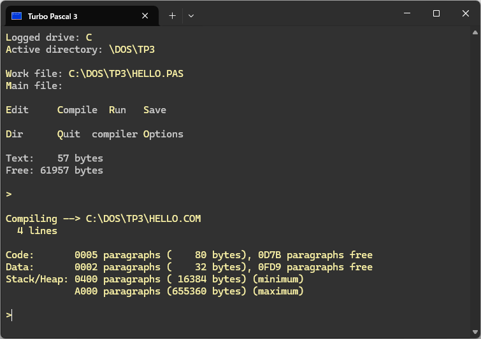Maximize the terminal window
The height and width of the screenshot is (339, 481).
tap(436, 13)
